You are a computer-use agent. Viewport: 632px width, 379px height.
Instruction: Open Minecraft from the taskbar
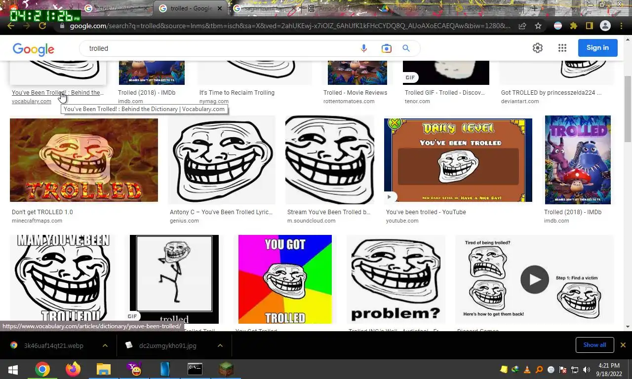click(226, 370)
